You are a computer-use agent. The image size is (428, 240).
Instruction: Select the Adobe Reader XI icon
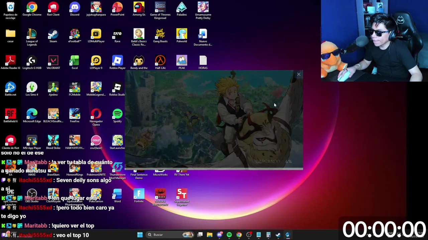point(10,62)
